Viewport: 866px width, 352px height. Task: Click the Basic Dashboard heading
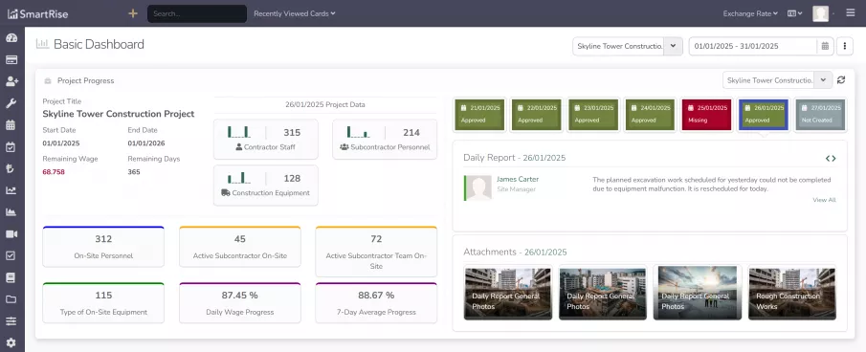point(99,44)
